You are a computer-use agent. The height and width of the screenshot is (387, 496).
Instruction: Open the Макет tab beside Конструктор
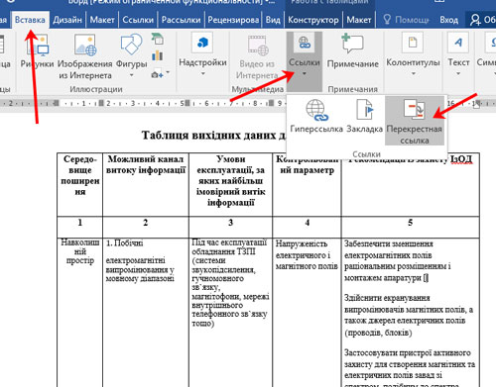coord(359,20)
